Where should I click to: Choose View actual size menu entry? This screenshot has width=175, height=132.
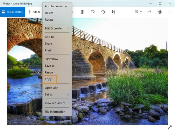[x=57, y=103]
